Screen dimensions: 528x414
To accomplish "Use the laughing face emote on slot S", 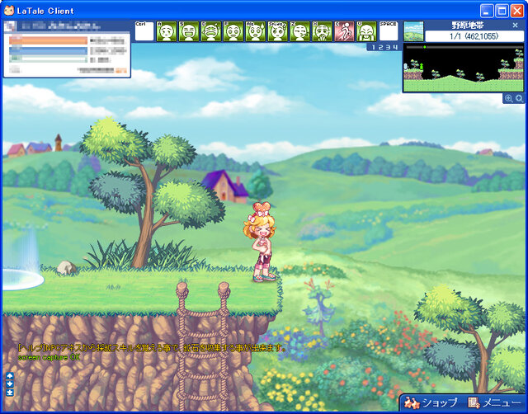I will pos(189,31).
